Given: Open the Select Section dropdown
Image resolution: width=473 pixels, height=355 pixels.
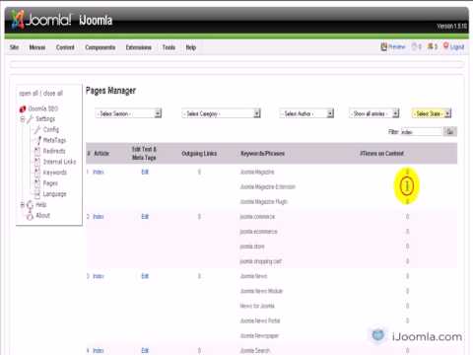Looking at the screenshot, I should point(128,113).
